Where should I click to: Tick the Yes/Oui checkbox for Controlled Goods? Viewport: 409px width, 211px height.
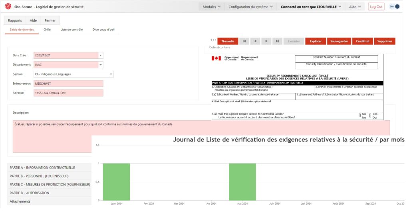point(370,115)
